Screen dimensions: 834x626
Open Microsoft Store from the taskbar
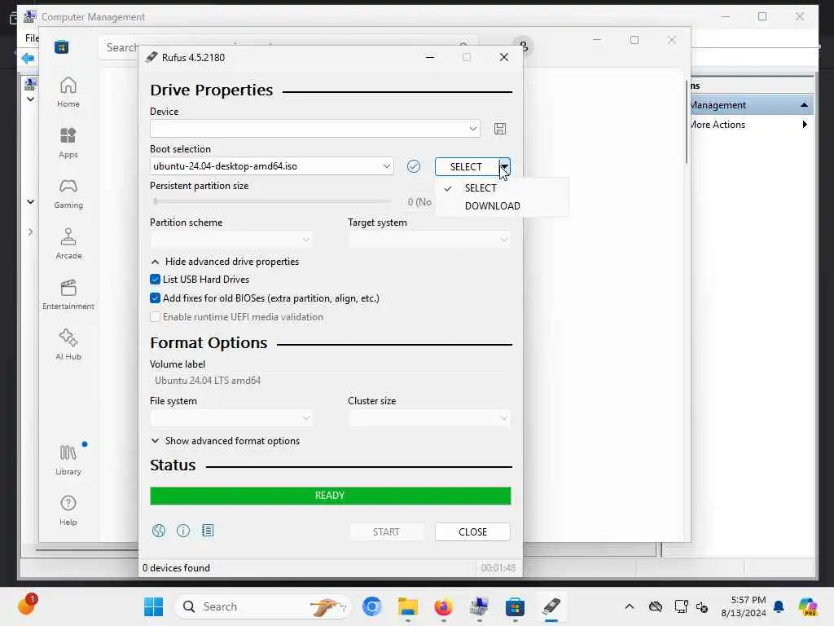(515, 606)
